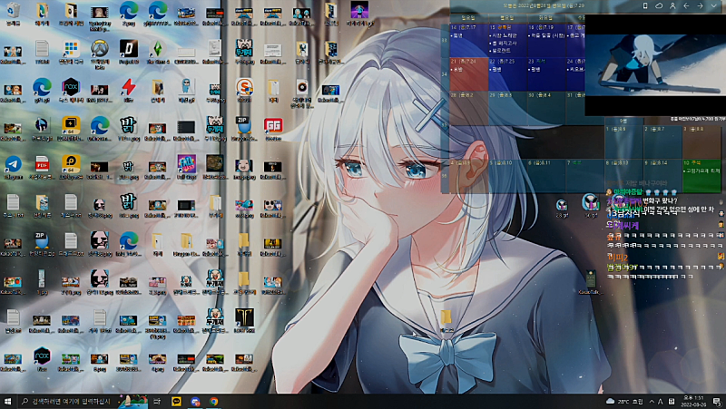The height and width of the screenshot is (409, 726).
Task: Click the floating anime video thumbnail
Action: pos(655,65)
